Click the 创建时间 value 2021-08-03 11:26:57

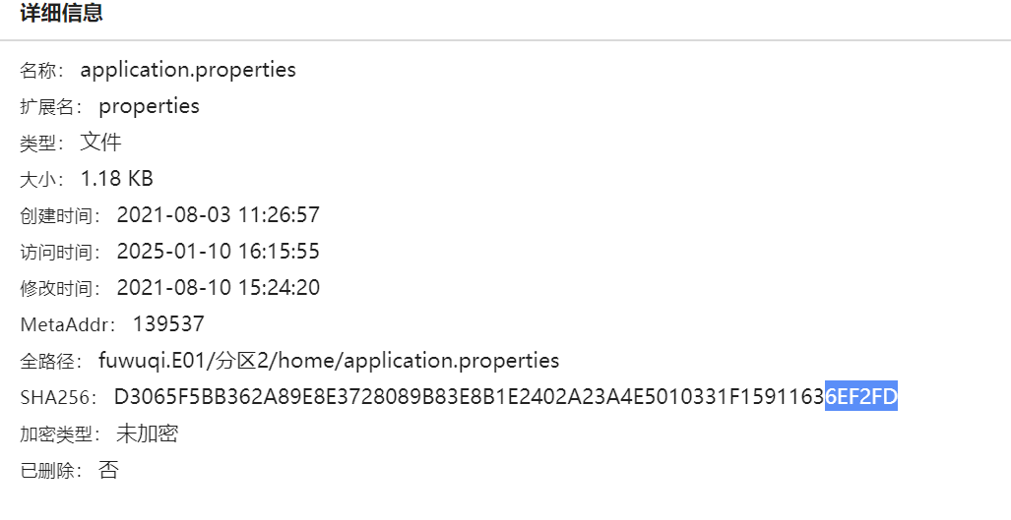pyautogui.click(x=218, y=215)
